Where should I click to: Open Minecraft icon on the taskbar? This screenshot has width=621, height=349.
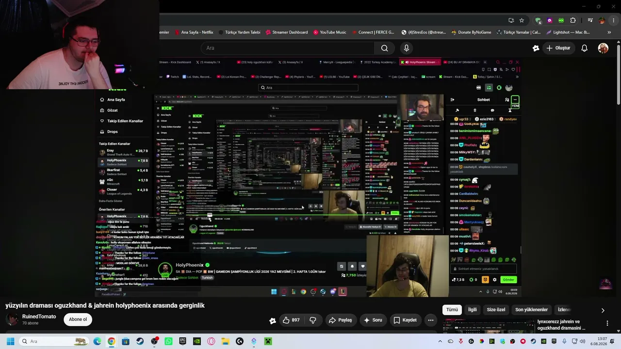268,341
